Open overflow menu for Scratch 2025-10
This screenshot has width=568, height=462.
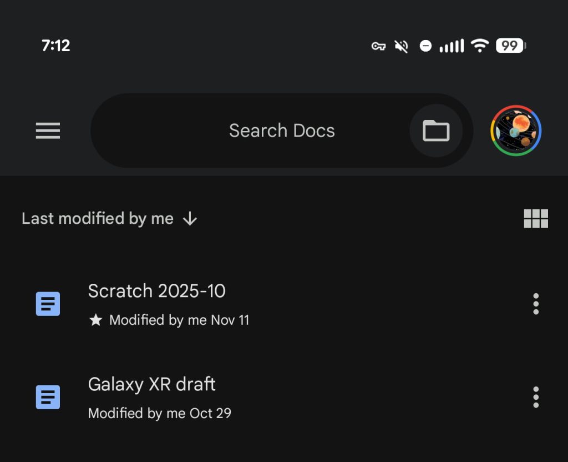pos(536,304)
